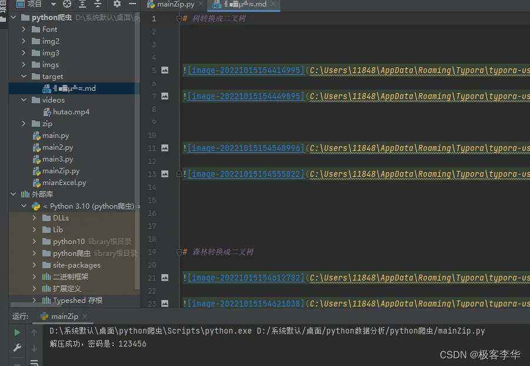The height and width of the screenshot is (366, 530).
Task: Toggle soft-wrap icon in run panel
Action: (34, 362)
